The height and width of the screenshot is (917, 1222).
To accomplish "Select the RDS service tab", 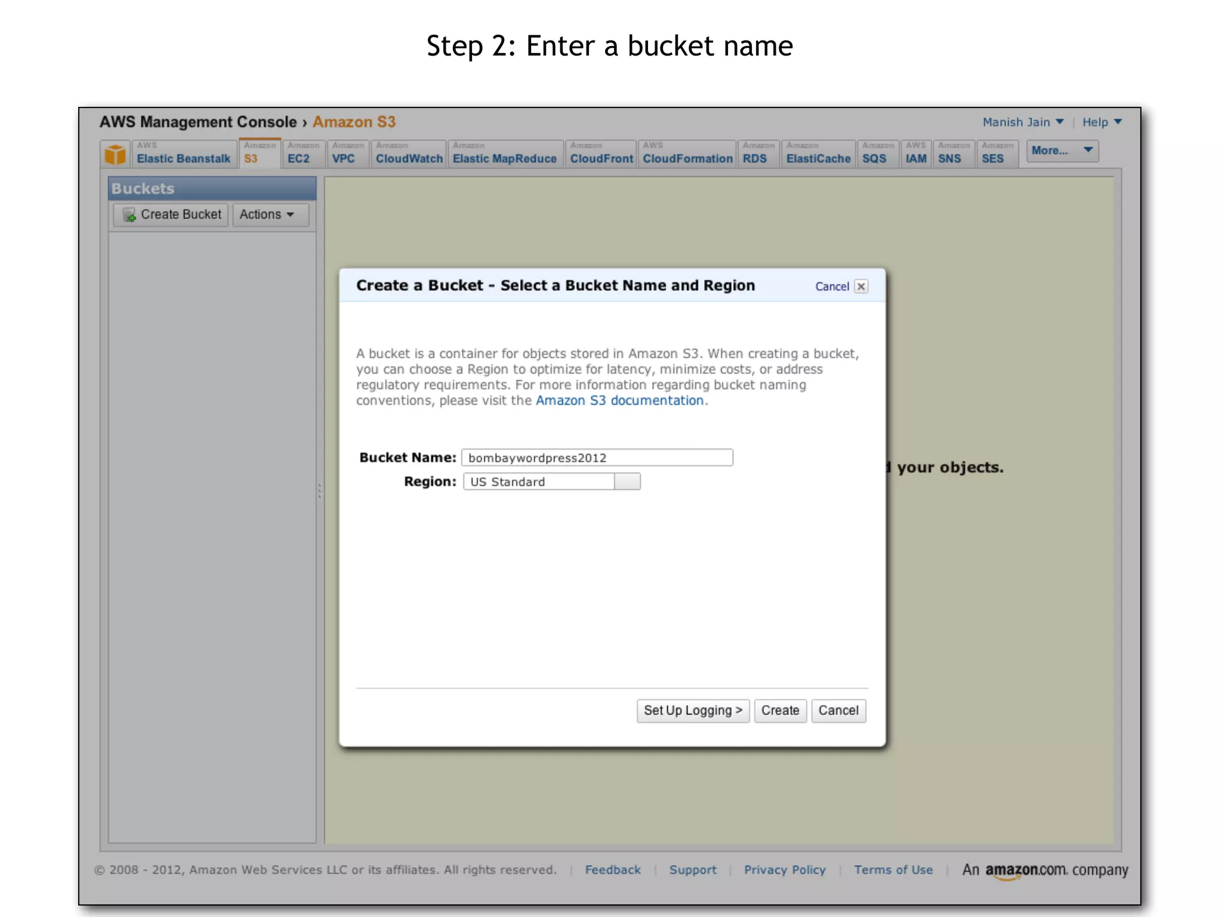I will (x=758, y=154).
